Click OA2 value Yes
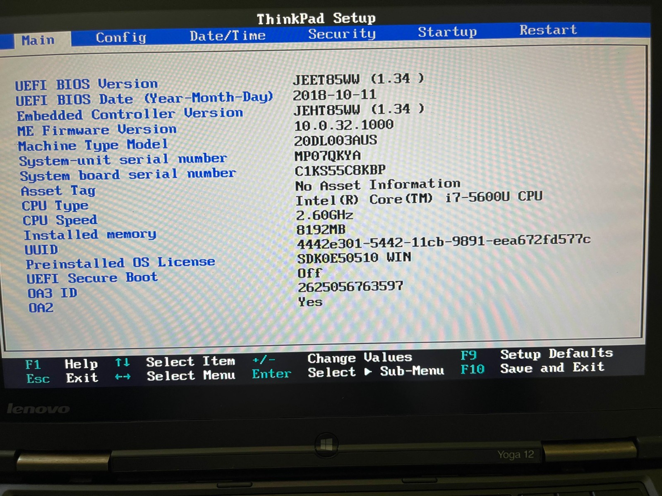The height and width of the screenshot is (496, 662). (310, 302)
